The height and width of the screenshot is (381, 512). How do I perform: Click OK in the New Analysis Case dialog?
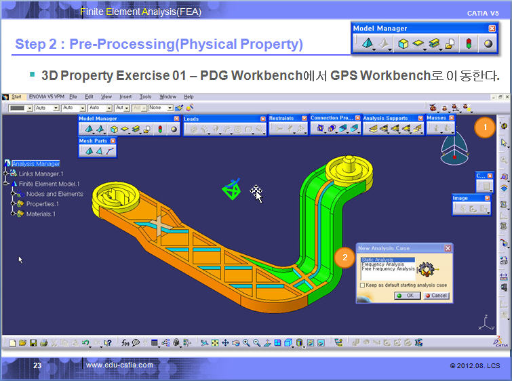(x=407, y=296)
